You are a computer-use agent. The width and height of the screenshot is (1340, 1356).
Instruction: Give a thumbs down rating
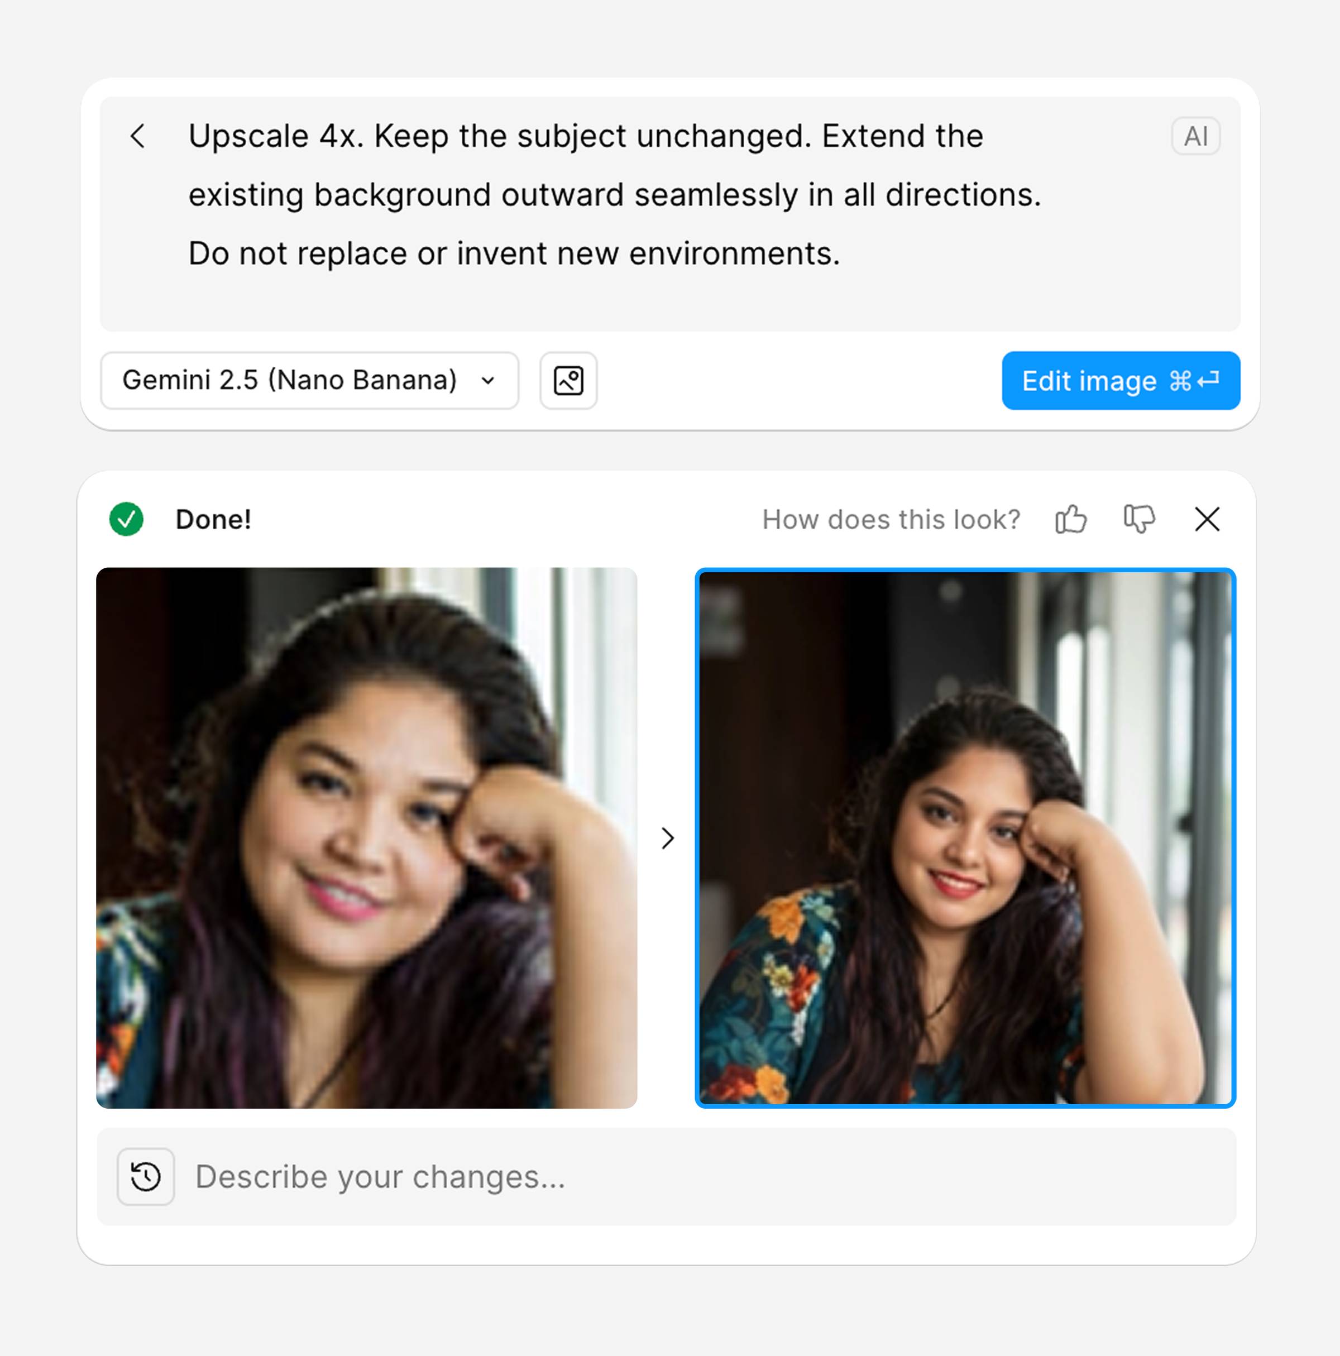pos(1138,519)
